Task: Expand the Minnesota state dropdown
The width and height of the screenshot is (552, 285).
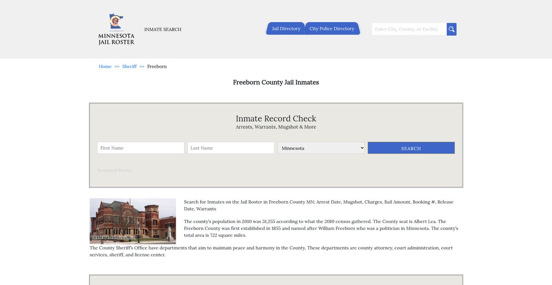Action: [x=321, y=148]
